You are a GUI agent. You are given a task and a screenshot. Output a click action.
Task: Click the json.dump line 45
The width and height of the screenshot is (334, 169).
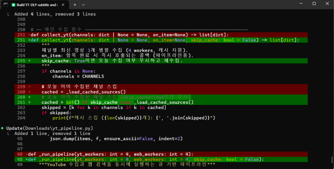(116, 139)
